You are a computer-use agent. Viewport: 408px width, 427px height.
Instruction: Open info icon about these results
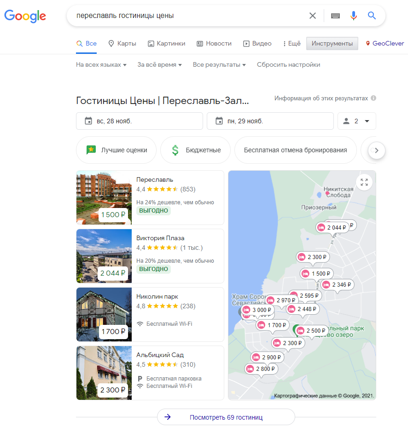click(x=373, y=98)
